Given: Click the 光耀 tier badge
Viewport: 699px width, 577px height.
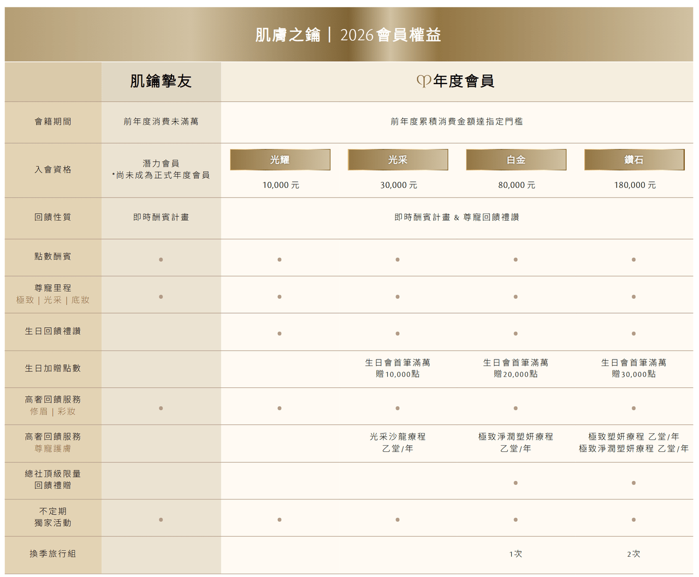Looking at the screenshot, I should point(280,160).
